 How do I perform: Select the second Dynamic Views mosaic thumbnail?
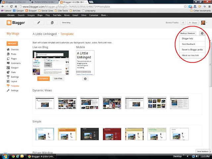pos(67,103)
